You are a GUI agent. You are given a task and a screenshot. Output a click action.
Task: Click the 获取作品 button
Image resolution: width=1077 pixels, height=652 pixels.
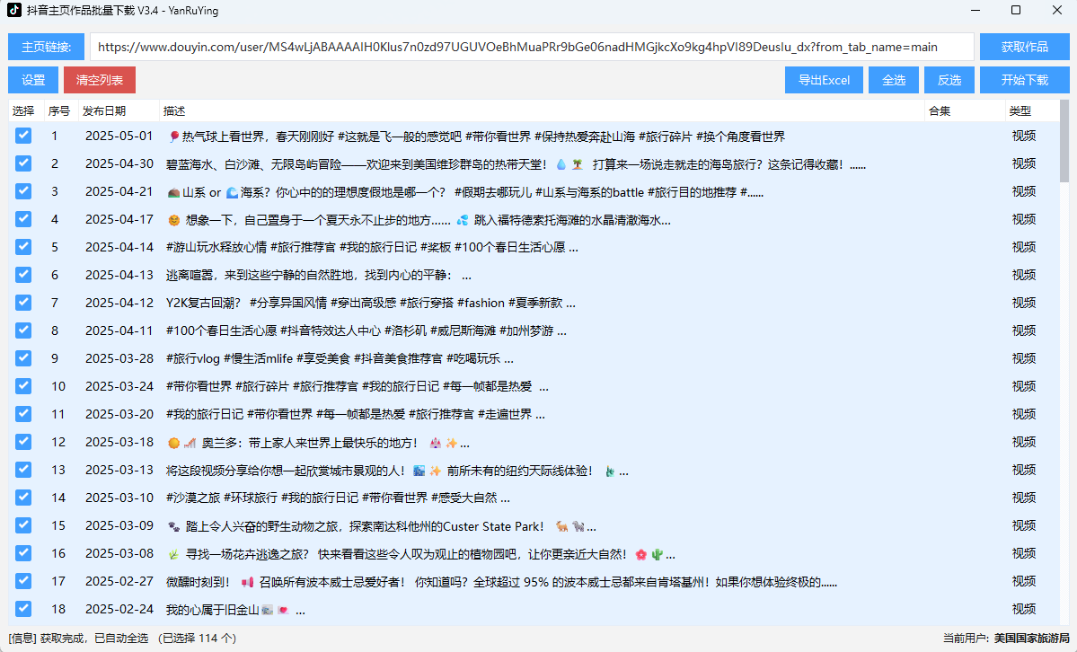pyautogui.click(x=1024, y=47)
